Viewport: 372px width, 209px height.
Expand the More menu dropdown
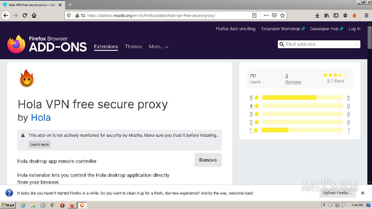(159, 46)
